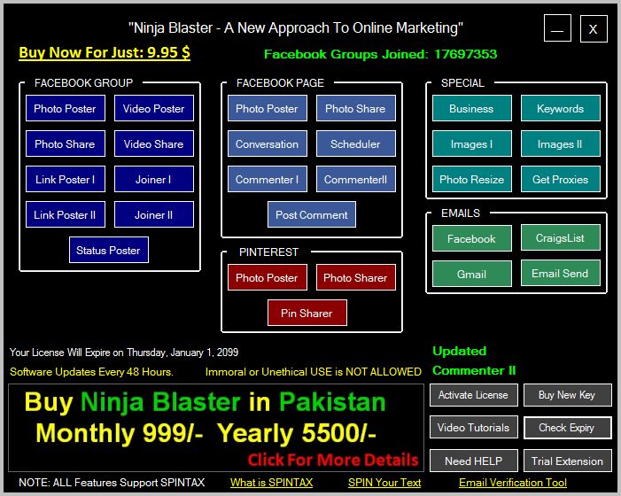621x496 pixels.
Task: Click Activate License button
Action: (x=474, y=395)
